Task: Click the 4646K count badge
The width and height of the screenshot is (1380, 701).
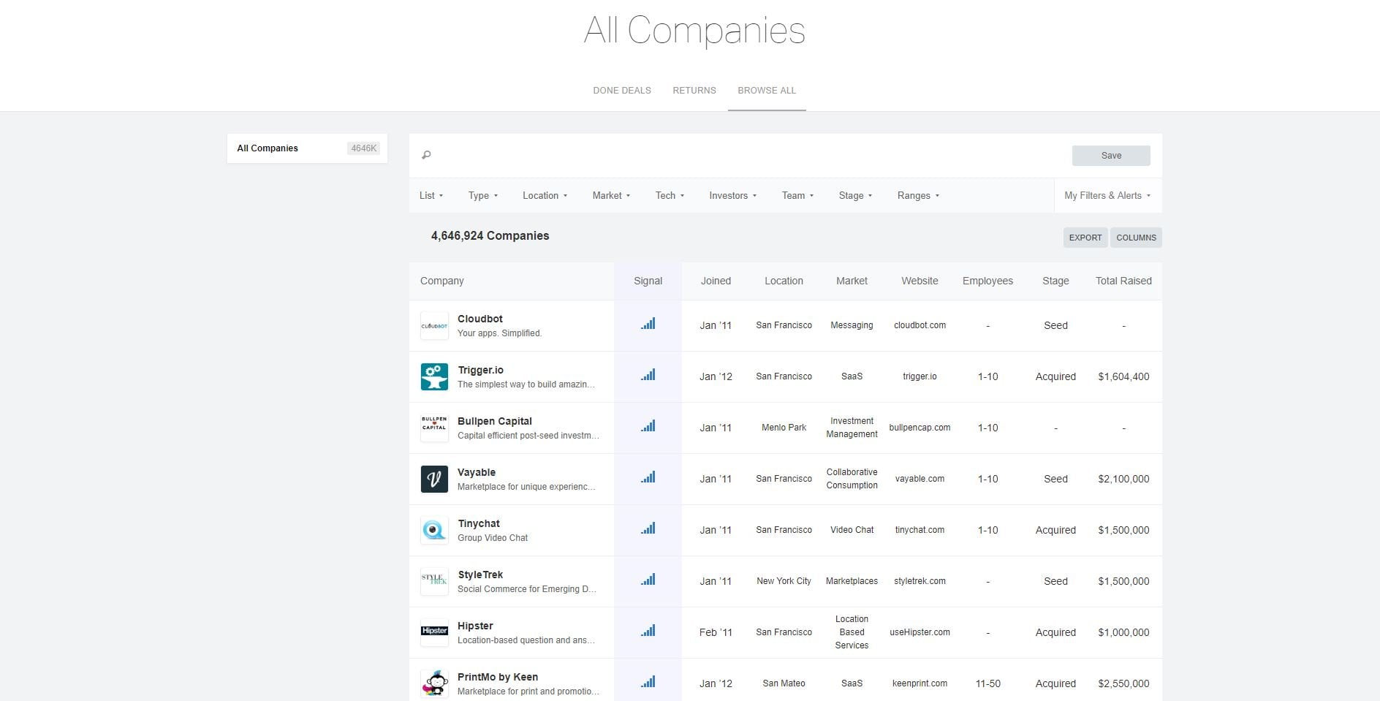Action: pos(364,148)
